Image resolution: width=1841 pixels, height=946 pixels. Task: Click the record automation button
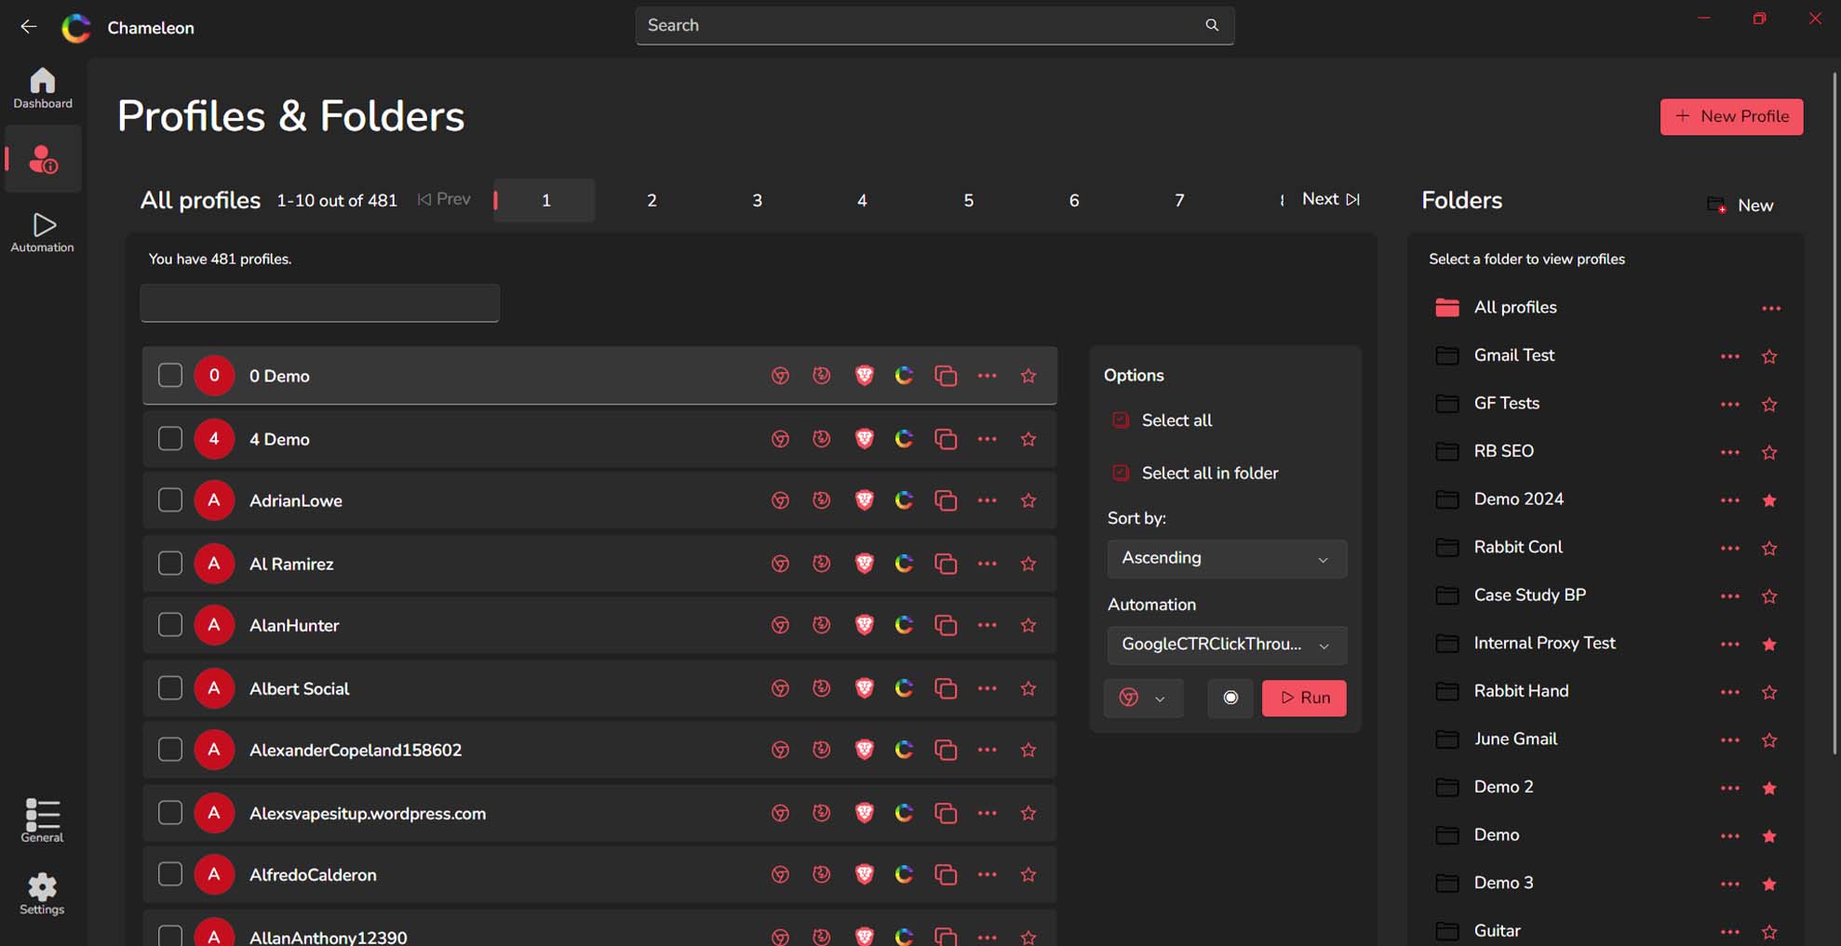pos(1230,698)
